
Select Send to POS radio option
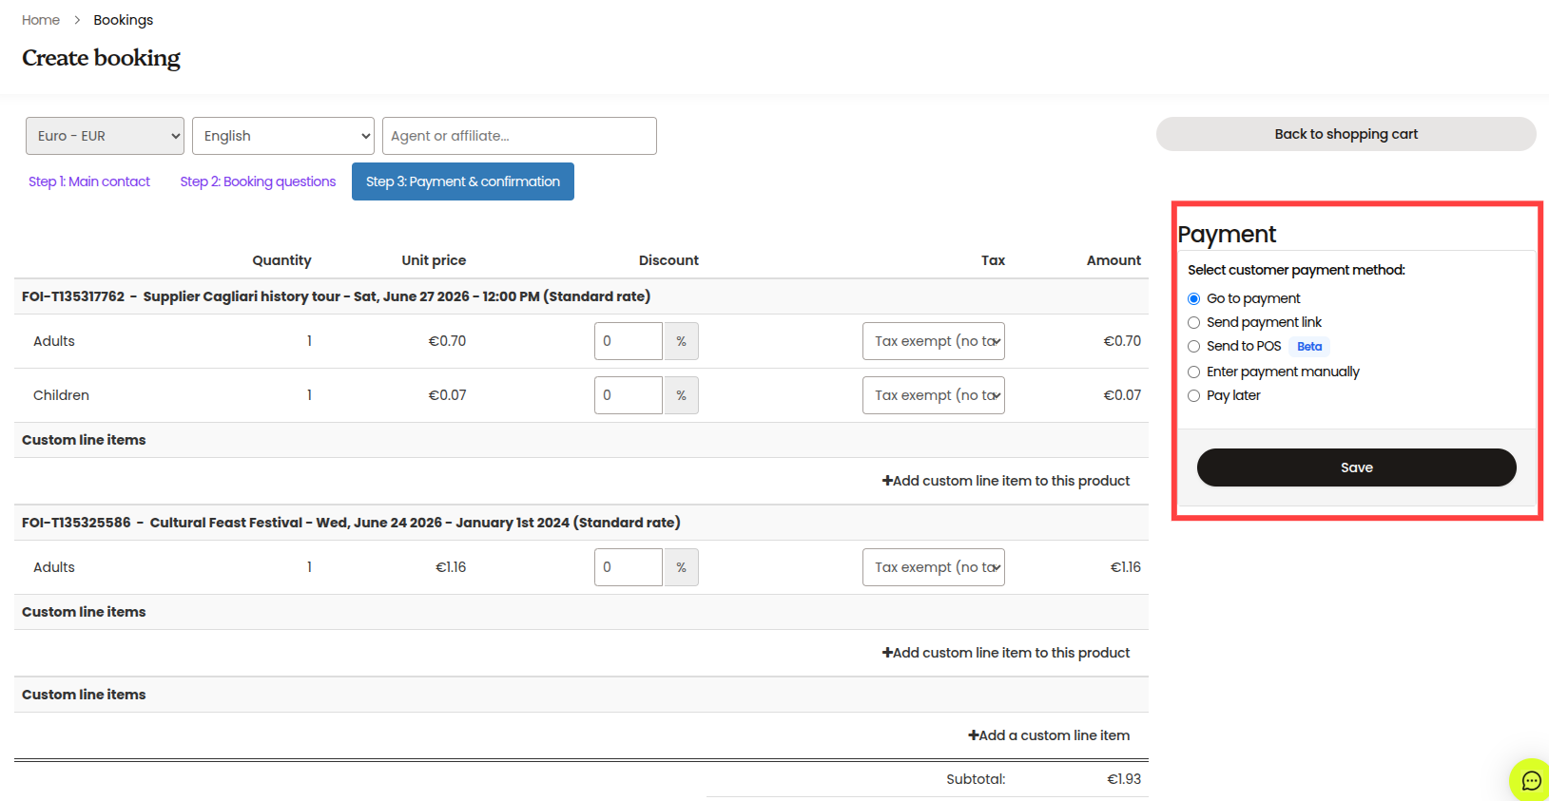(1193, 347)
